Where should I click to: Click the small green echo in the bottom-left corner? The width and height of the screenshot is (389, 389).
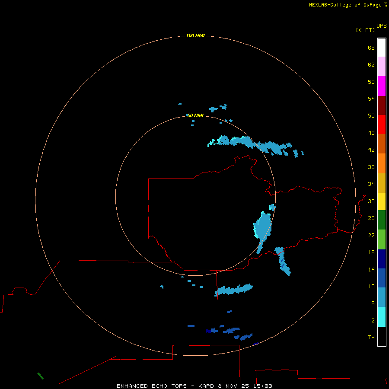[41, 376]
